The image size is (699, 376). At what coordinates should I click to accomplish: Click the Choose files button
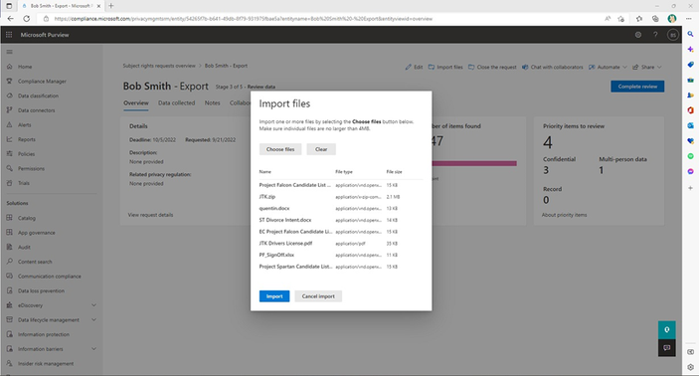point(280,149)
